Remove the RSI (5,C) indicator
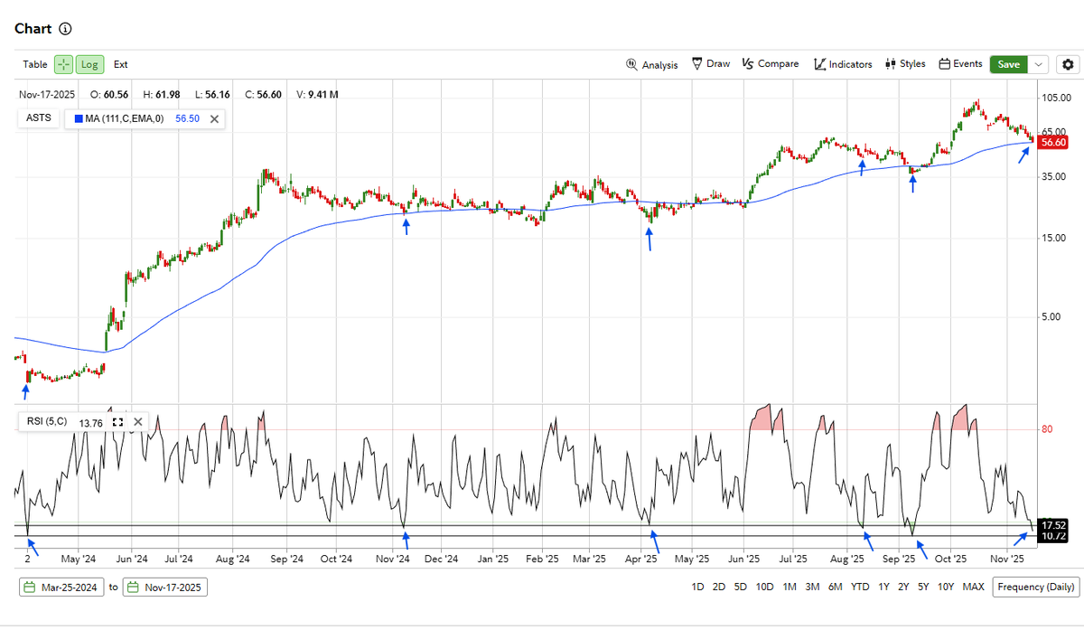The width and height of the screenshot is (1084, 630). (137, 421)
